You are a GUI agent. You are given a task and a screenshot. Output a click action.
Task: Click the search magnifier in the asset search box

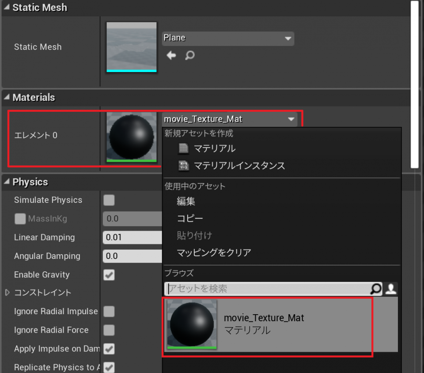point(376,289)
